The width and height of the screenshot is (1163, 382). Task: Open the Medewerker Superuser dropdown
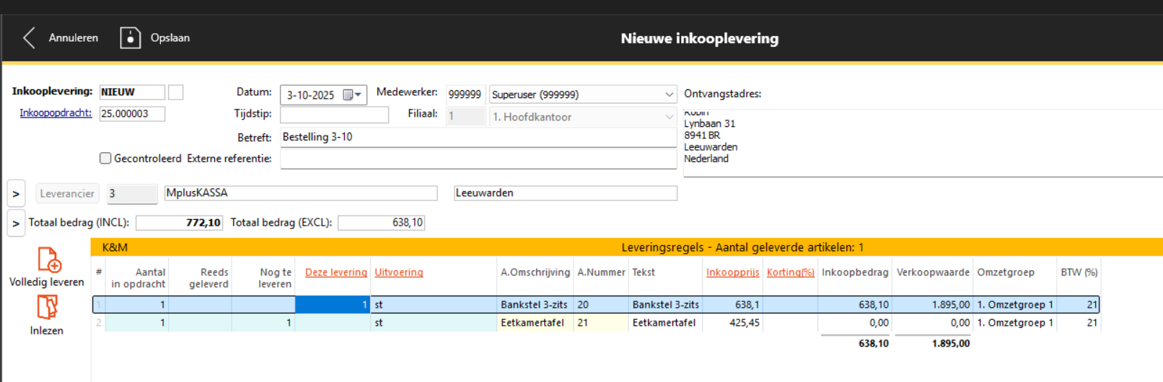[668, 94]
